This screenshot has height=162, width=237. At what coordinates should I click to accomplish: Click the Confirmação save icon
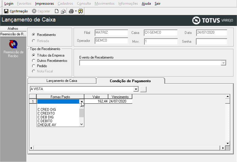(x=6, y=11)
